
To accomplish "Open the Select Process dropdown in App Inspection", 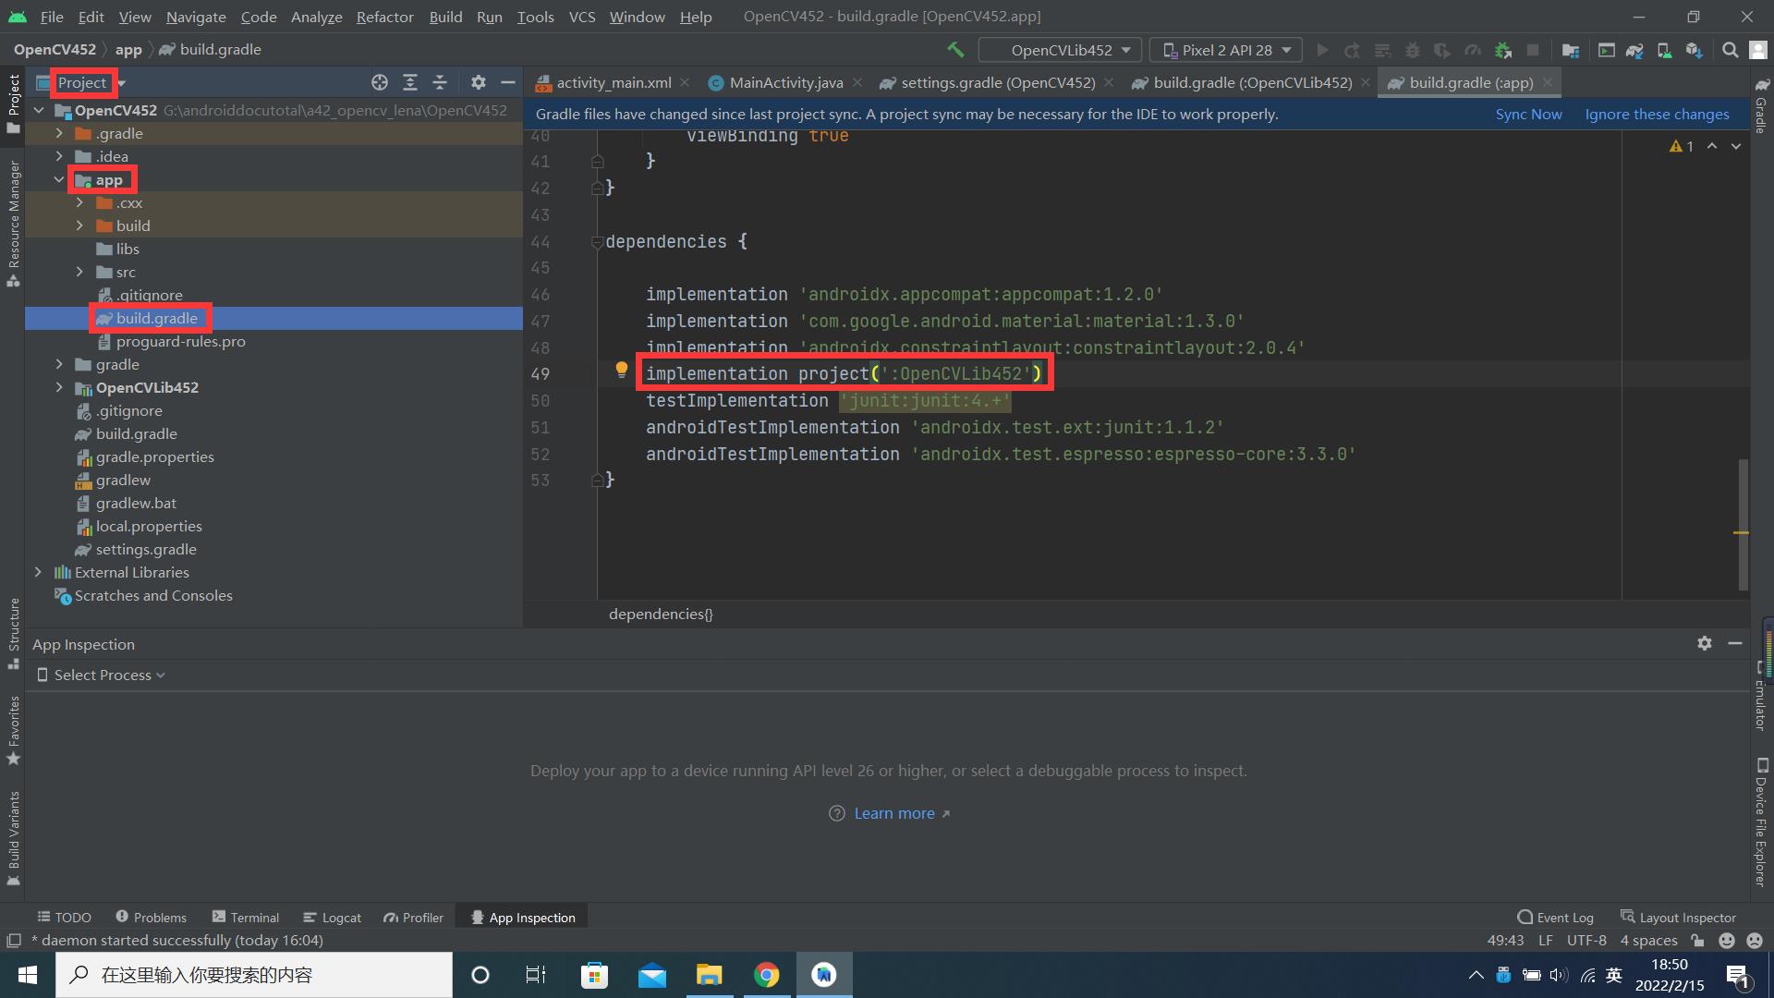I will click(102, 675).
